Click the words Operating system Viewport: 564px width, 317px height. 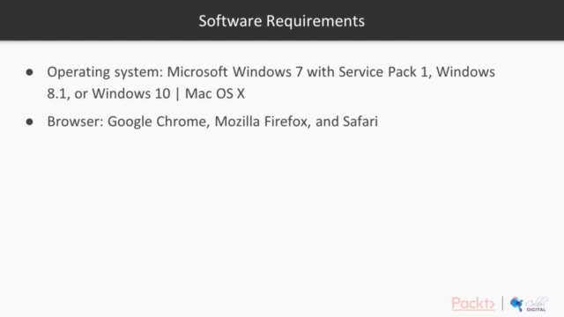click(x=105, y=73)
